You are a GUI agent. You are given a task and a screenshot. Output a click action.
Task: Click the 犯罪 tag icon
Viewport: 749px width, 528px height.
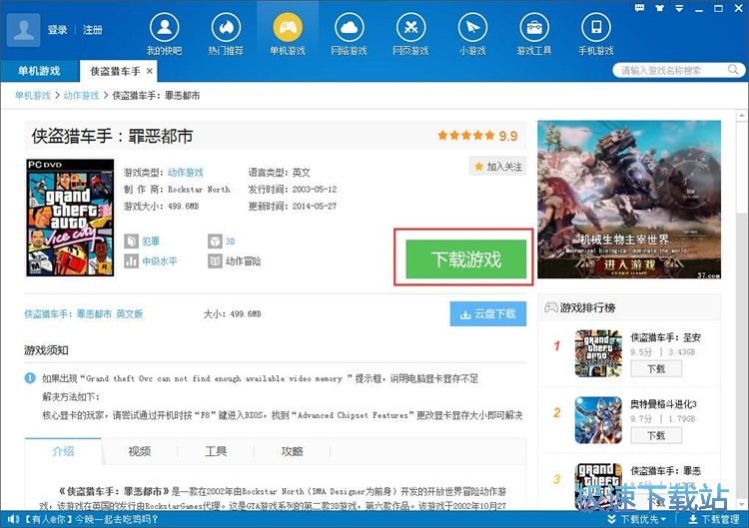(132, 242)
